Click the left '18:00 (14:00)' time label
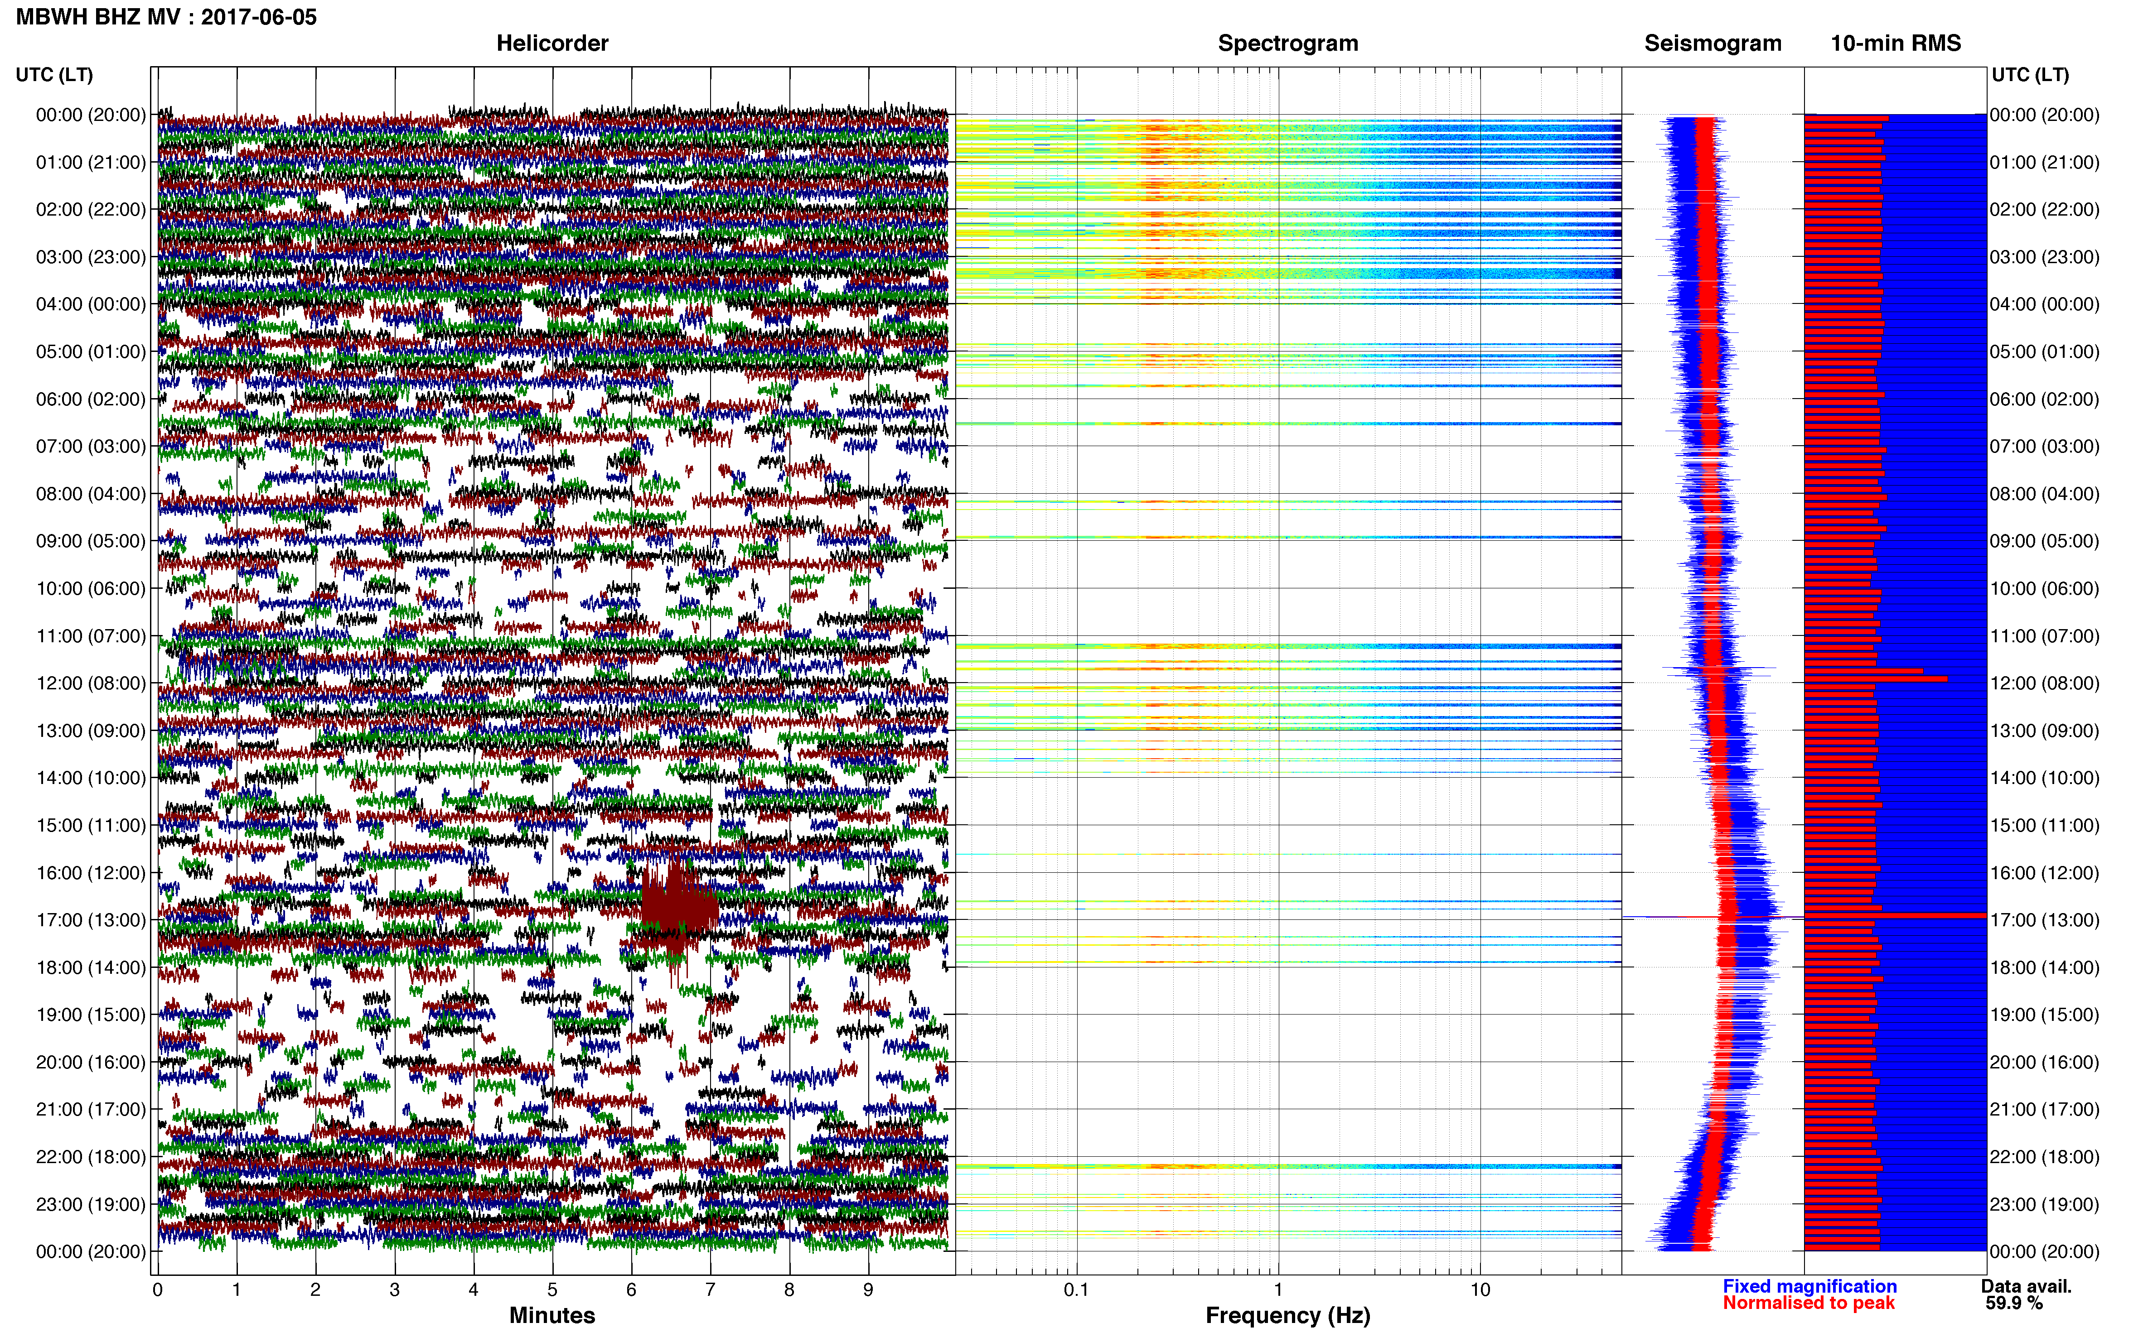 tap(91, 967)
